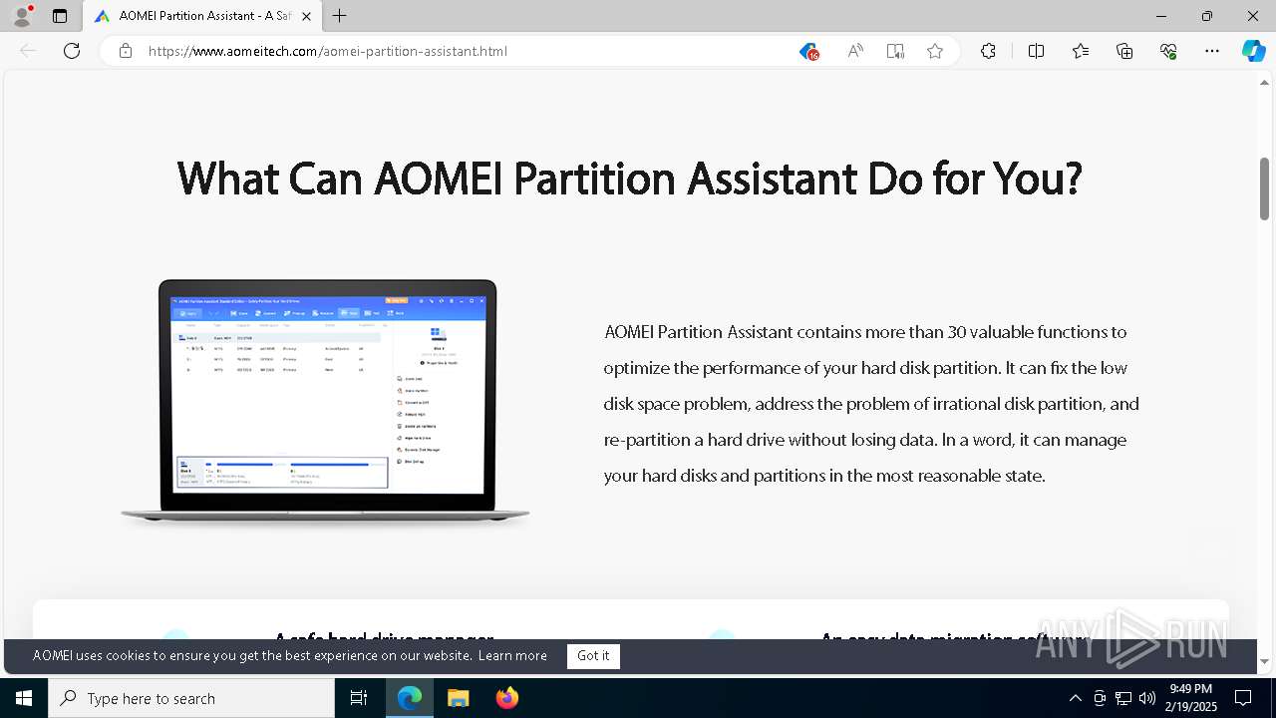Open Settings and more ellipsis menu
This screenshot has width=1276, height=718.
point(1212,51)
